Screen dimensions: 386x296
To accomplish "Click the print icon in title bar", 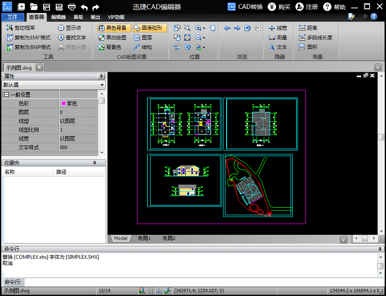I will click(72, 7).
